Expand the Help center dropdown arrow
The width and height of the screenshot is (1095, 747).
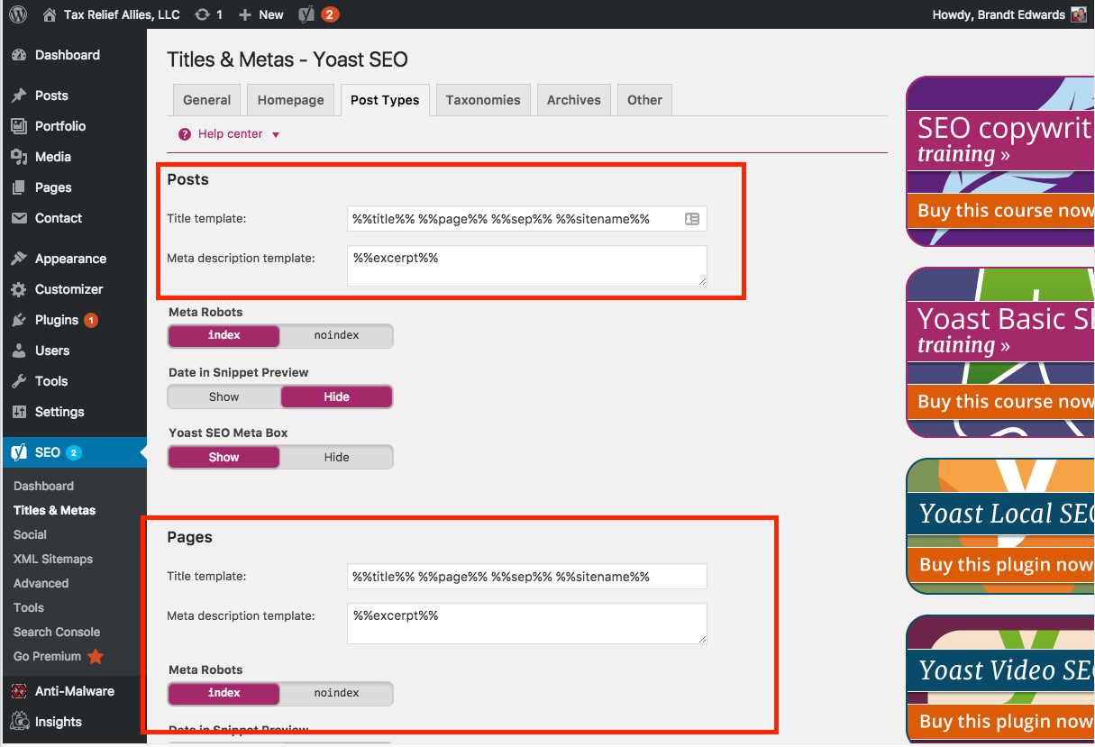[276, 135]
